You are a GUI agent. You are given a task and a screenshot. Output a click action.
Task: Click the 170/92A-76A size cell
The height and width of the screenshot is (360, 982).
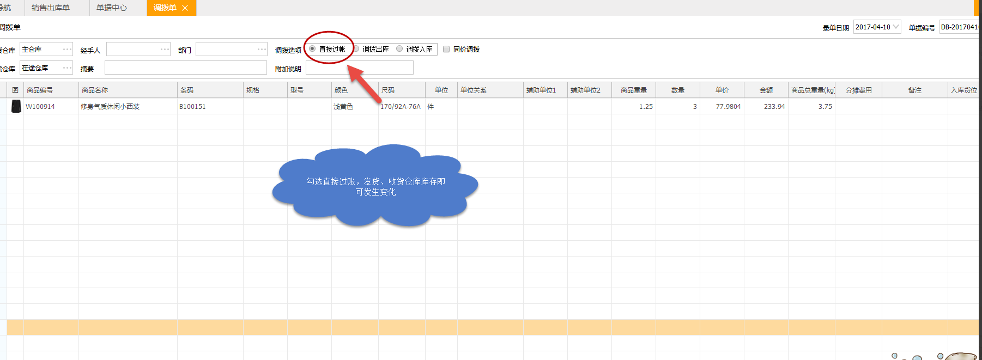point(402,106)
